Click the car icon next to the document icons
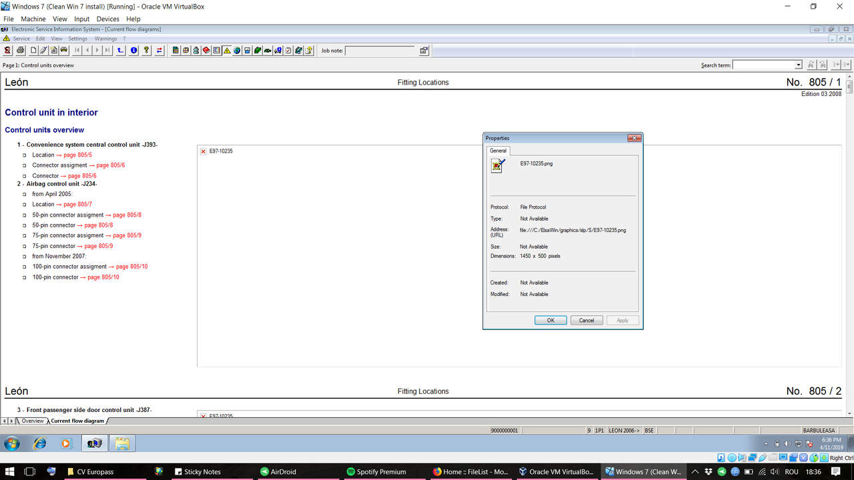854x480 pixels. point(63,50)
